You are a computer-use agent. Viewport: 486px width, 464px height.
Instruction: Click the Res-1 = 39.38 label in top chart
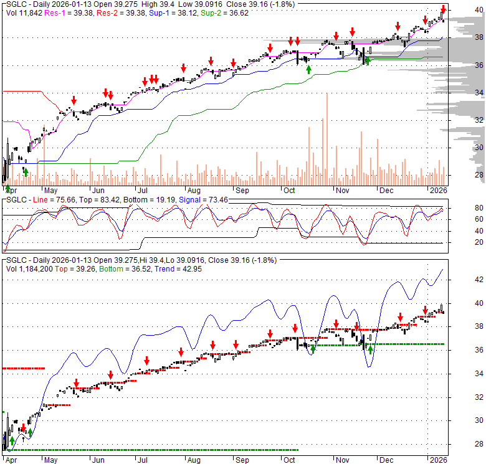point(69,13)
